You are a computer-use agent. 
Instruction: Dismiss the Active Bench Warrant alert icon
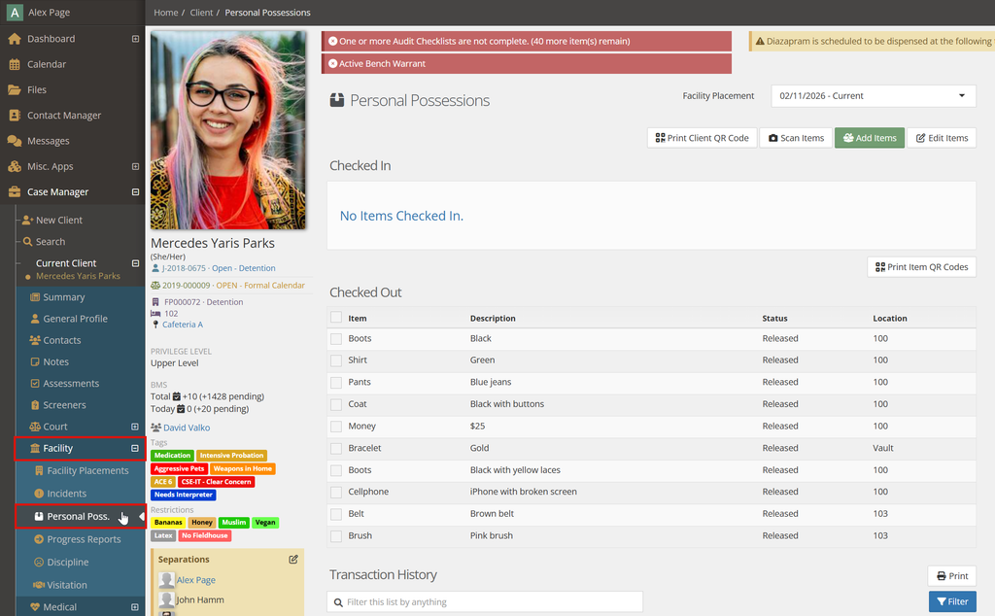332,63
